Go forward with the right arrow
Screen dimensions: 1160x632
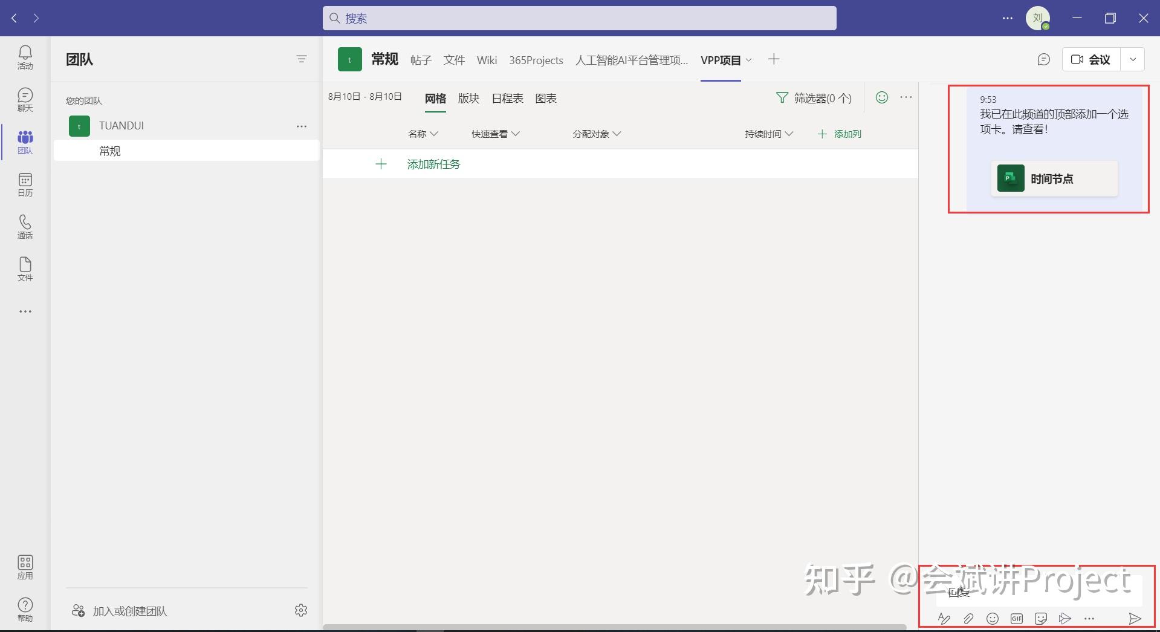[x=36, y=18]
